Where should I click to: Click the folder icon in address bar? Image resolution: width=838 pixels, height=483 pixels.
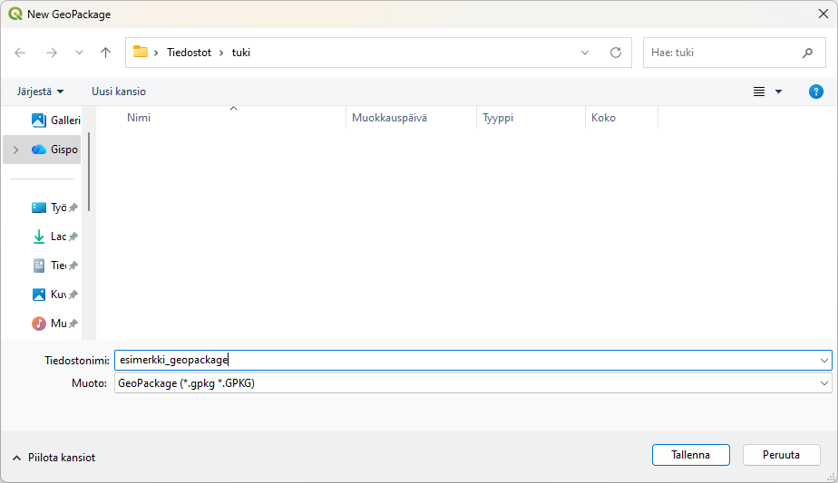pos(141,52)
